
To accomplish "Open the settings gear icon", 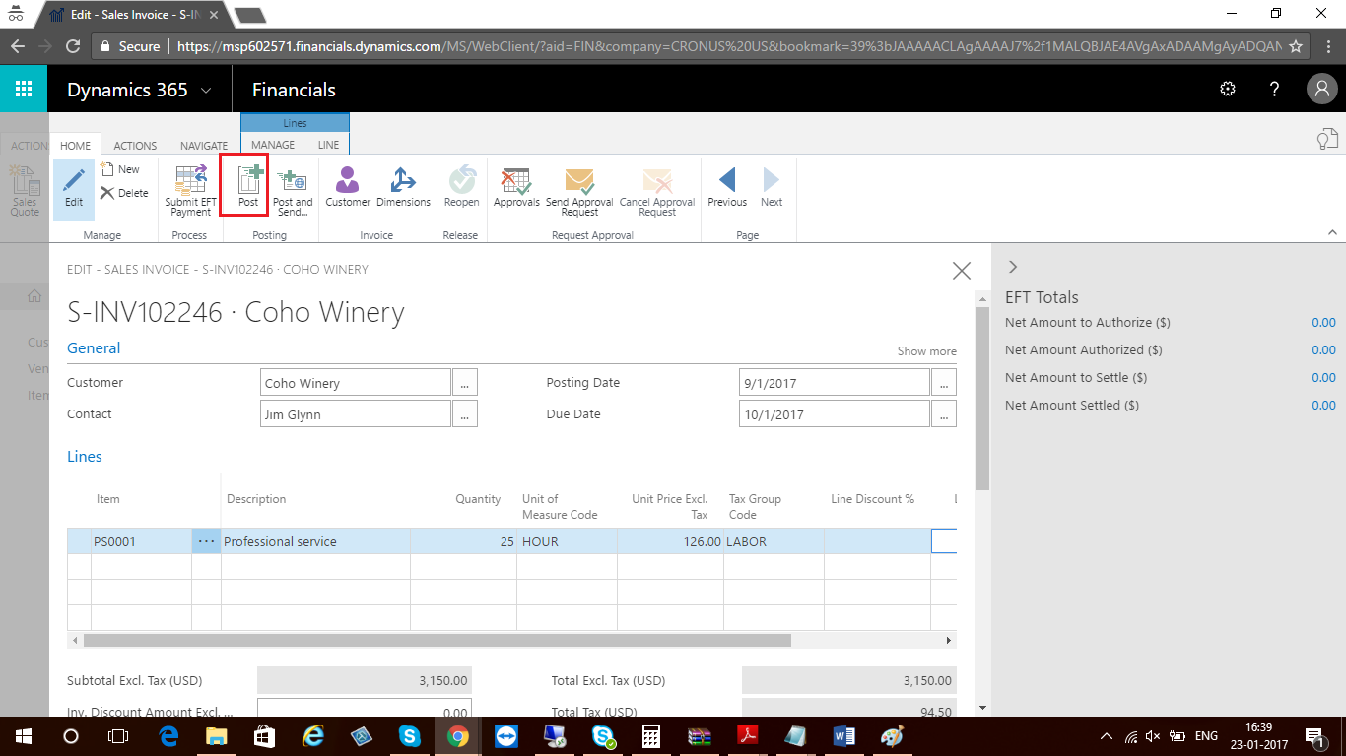I will pos(1228,90).
